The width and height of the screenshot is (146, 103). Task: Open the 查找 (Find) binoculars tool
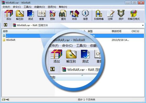[x=63, y=15]
